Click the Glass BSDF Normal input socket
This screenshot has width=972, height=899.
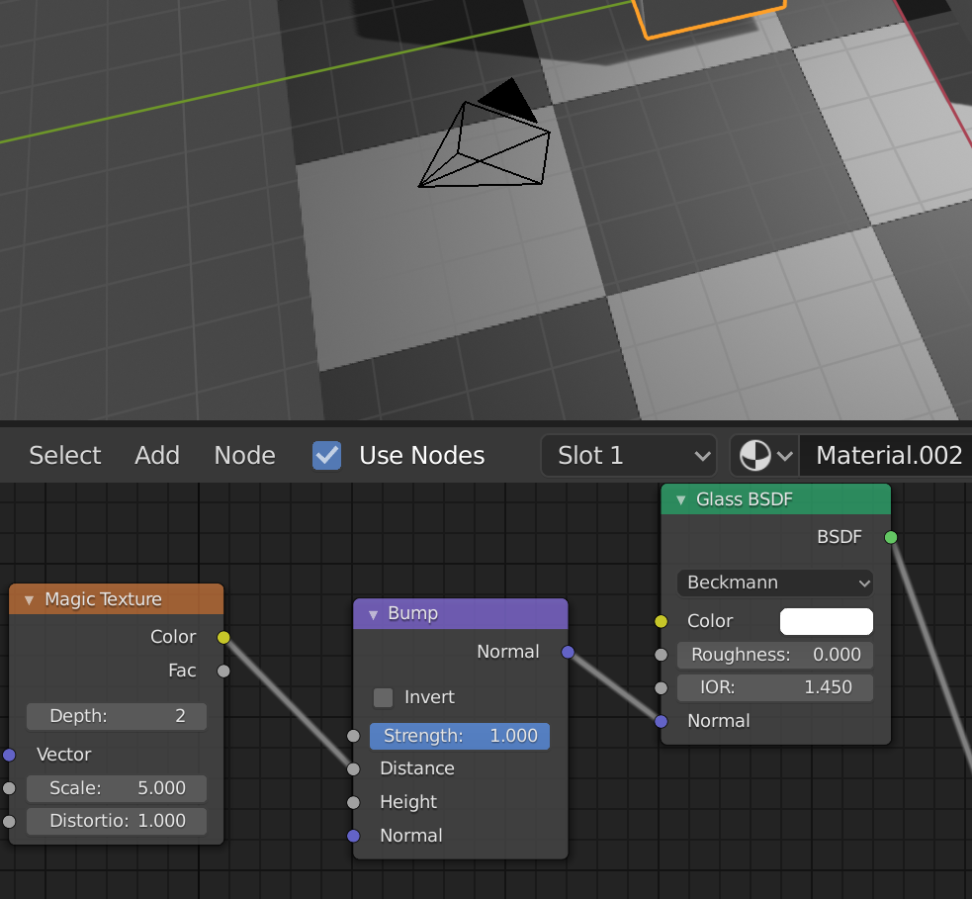pyautogui.click(x=662, y=721)
